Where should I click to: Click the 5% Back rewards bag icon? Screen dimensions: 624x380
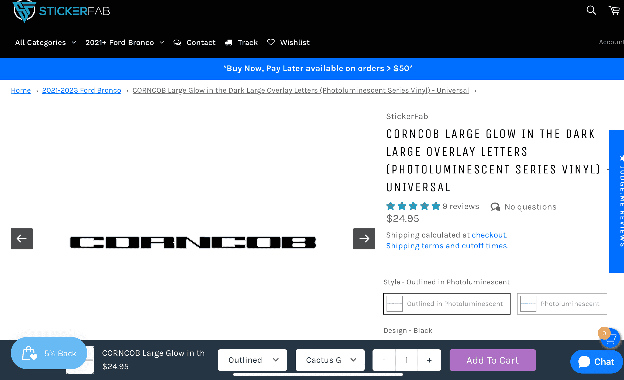click(30, 353)
